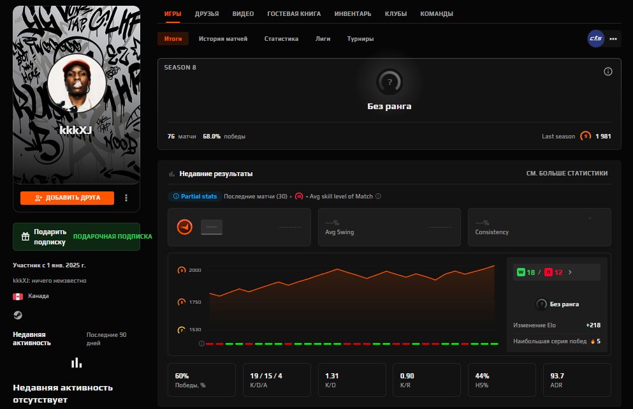The height and width of the screenshot is (409, 633).
Task: Switch to the КЛУБЫ tab
Action: click(396, 14)
